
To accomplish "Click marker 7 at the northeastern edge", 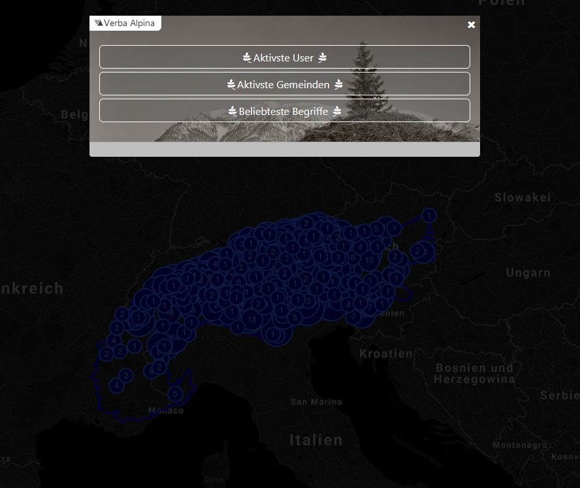I will point(393,228).
